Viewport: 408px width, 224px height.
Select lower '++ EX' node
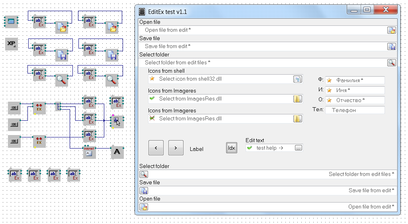click(39, 141)
